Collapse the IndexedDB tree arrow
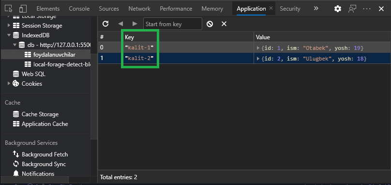This screenshot has height=185, width=391. 9,35
